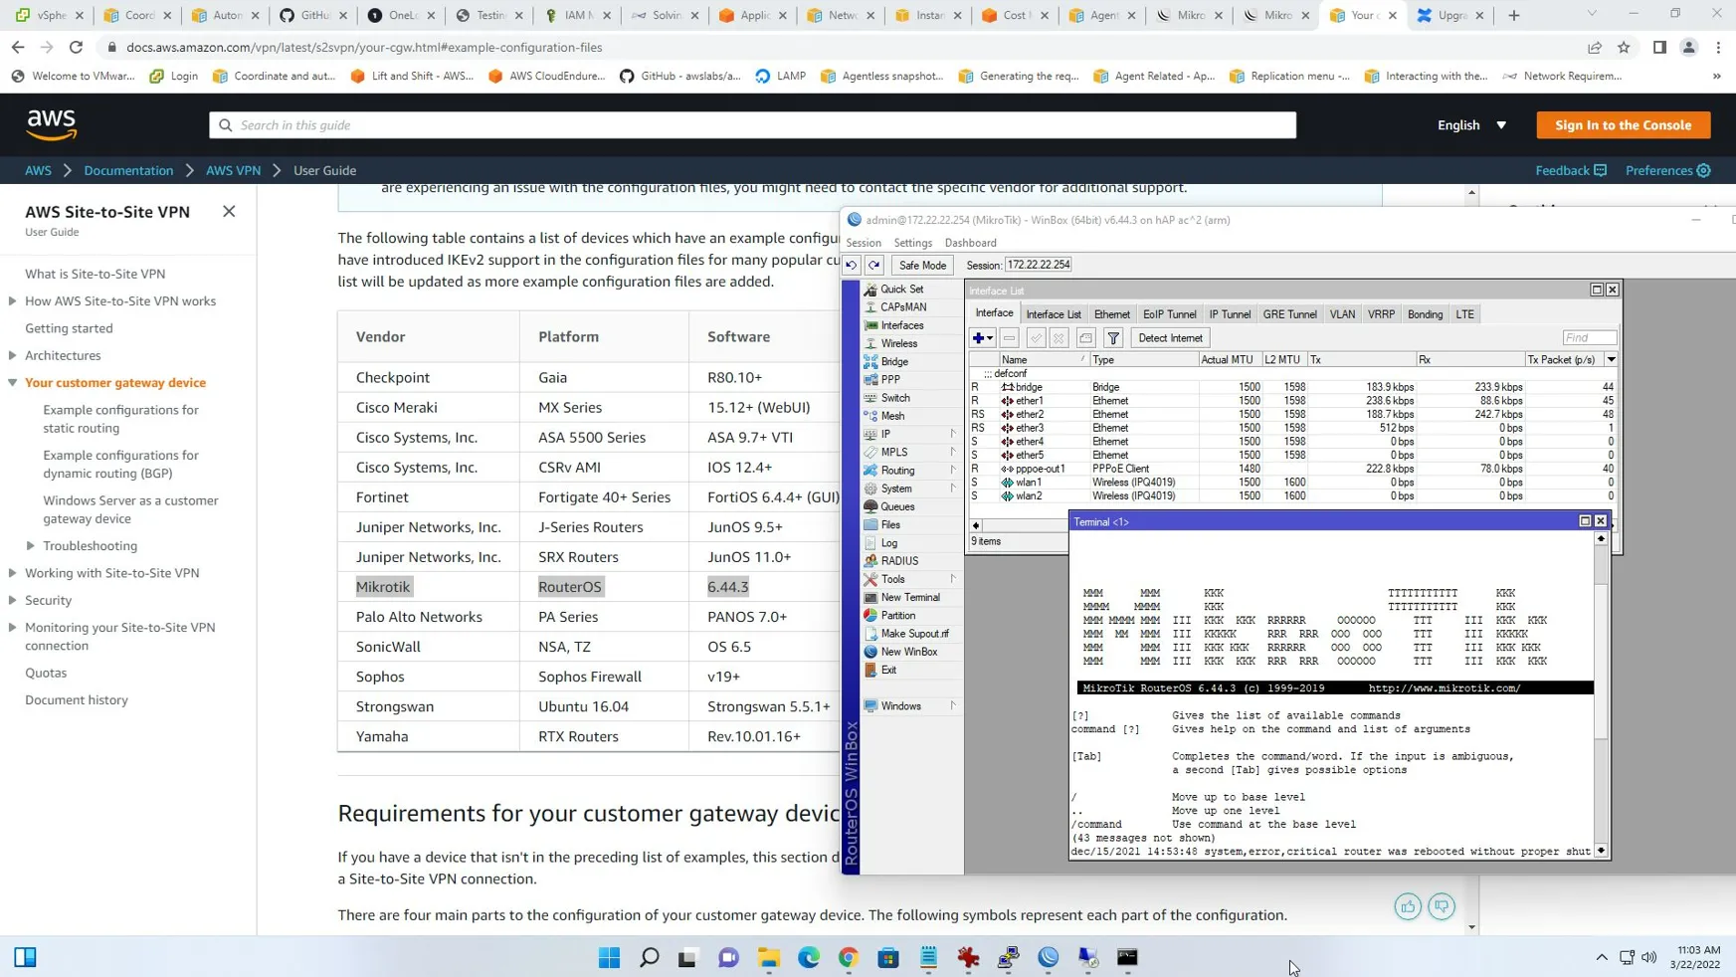Switch to EoIP Tunnel tab

tap(1170, 314)
